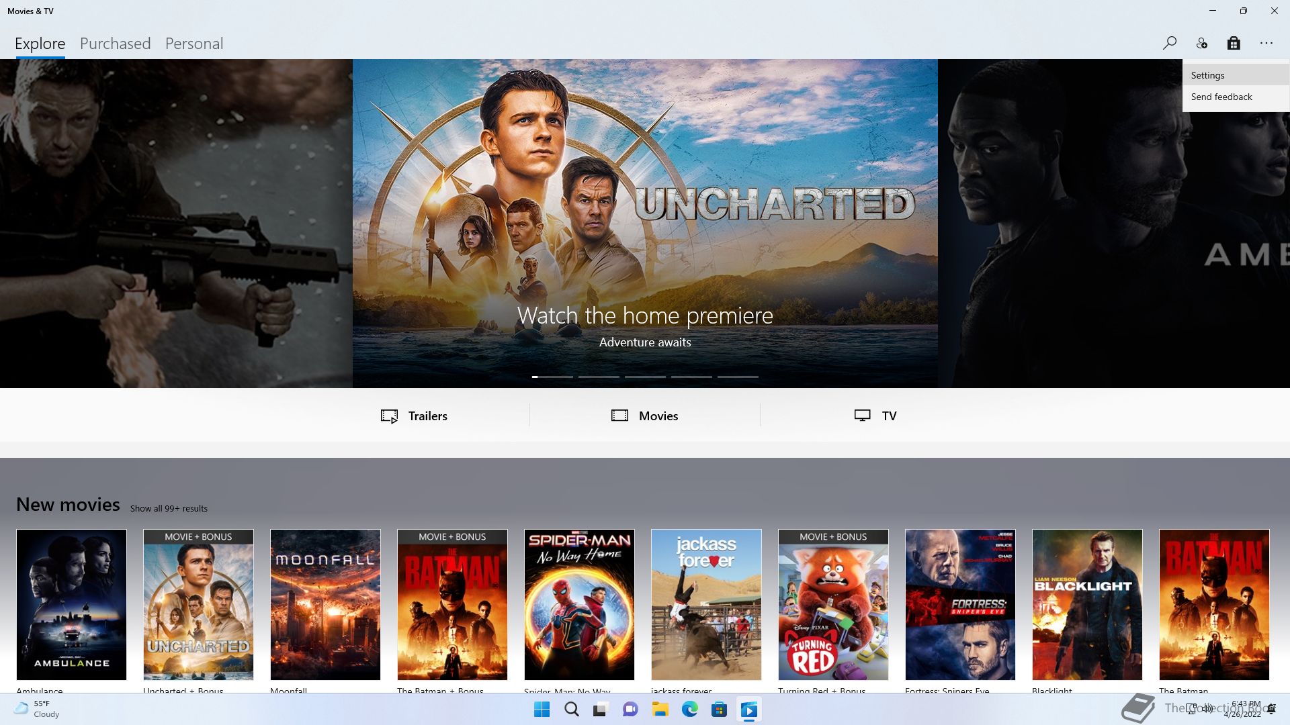Screen dimensions: 1290x725
Task: Open taskbar Search
Action: point(571,710)
